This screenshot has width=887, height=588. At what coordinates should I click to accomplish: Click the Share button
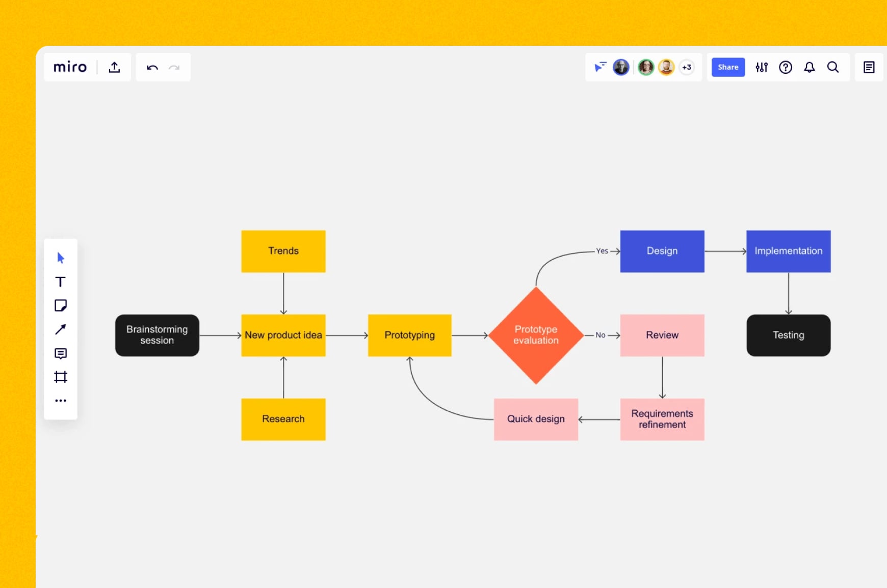728,67
